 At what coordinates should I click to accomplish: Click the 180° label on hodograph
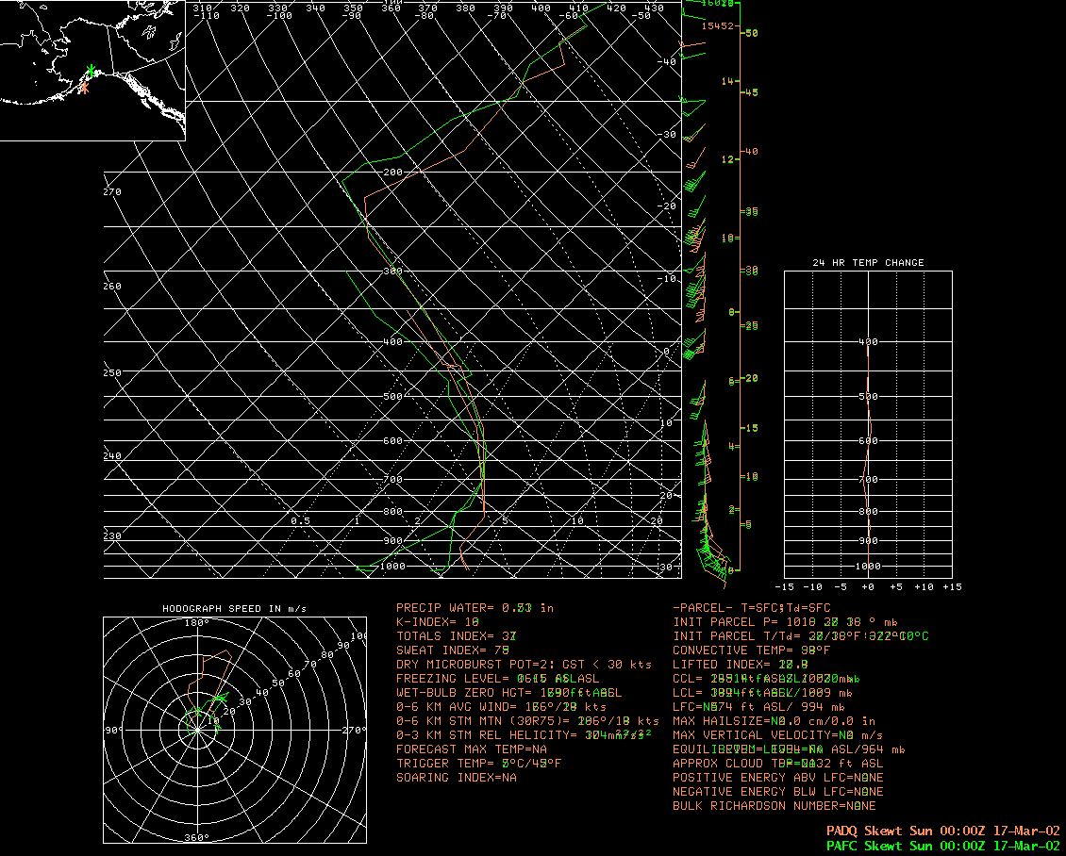coord(198,623)
